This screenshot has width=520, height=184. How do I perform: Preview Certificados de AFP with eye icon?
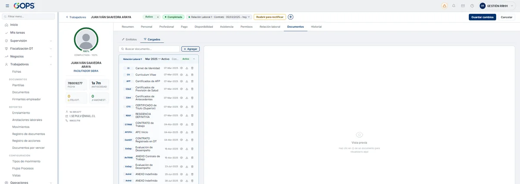182,81
